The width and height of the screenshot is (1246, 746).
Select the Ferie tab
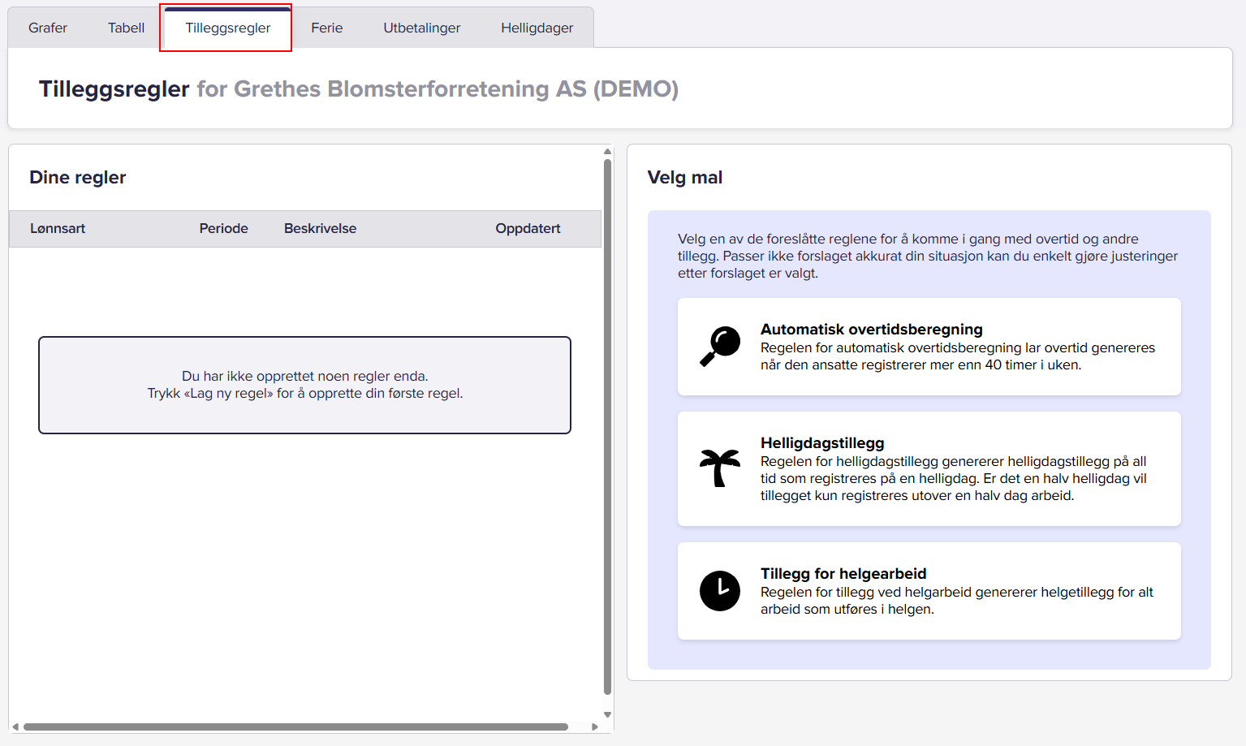click(326, 28)
